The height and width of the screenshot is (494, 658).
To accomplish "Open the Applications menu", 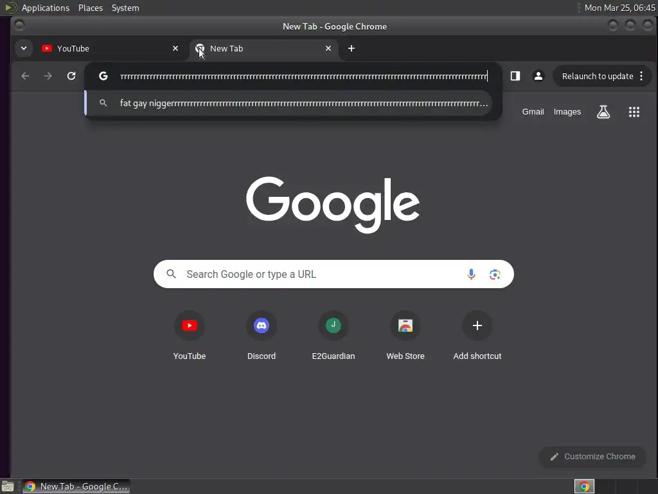I will (x=46, y=8).
